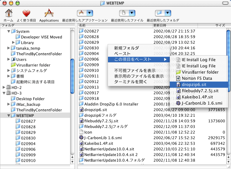Viewport: 231px width, 169px height.
Task: Select Desktop Folder under HD-3
Action: pos(30,99)
